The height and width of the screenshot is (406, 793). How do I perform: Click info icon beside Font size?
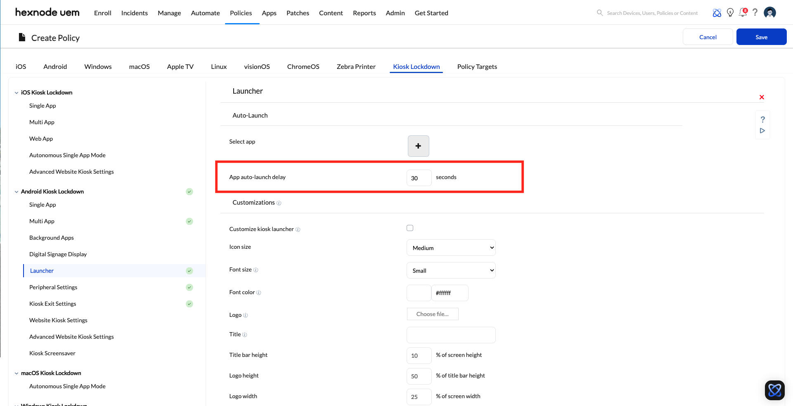pyautogui.click(x=256, y=270)
